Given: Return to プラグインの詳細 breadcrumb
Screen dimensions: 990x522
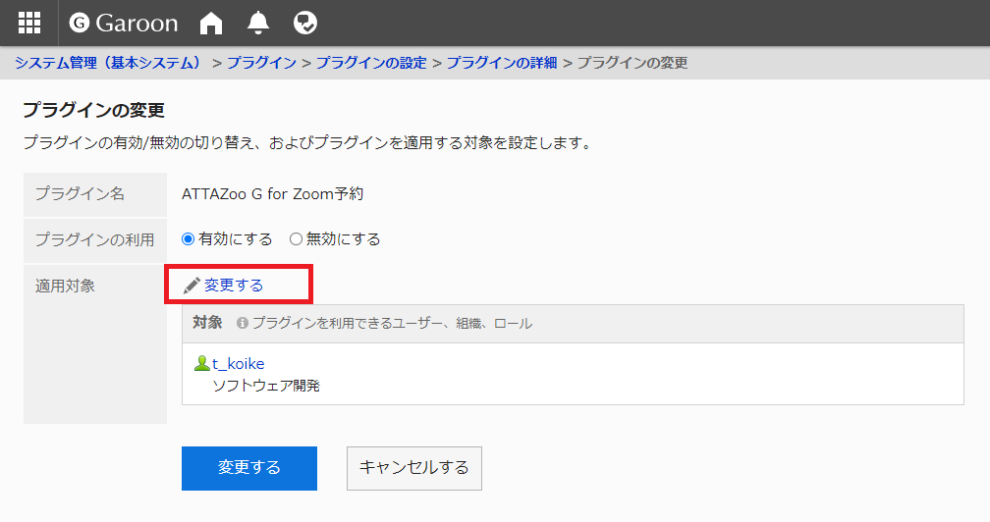Looking at the screenshot, I should tap(502, 63).
